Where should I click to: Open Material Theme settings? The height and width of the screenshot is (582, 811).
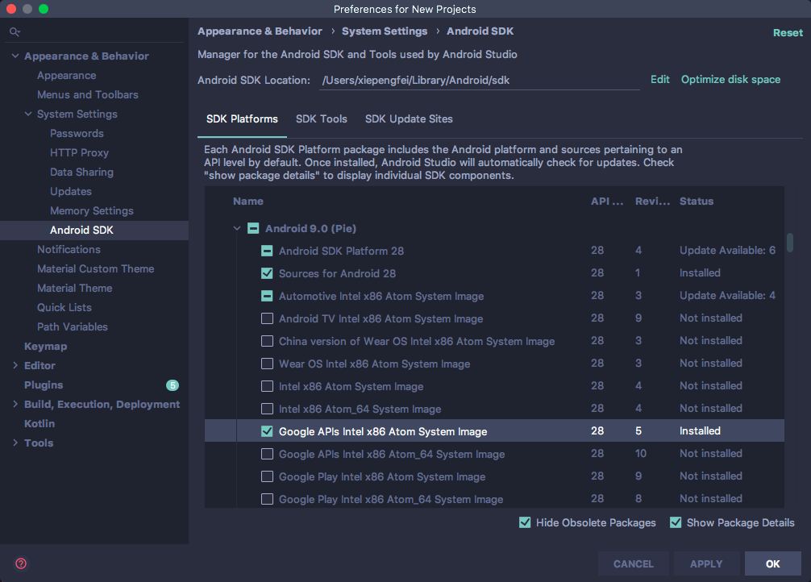75,288
